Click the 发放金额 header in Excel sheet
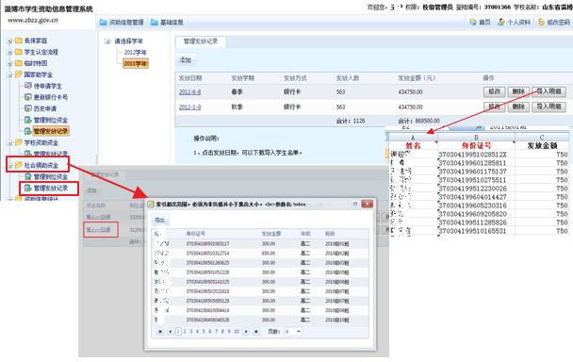Image resolution: width=573 pixels, height=362 pixels. (542, 145)
